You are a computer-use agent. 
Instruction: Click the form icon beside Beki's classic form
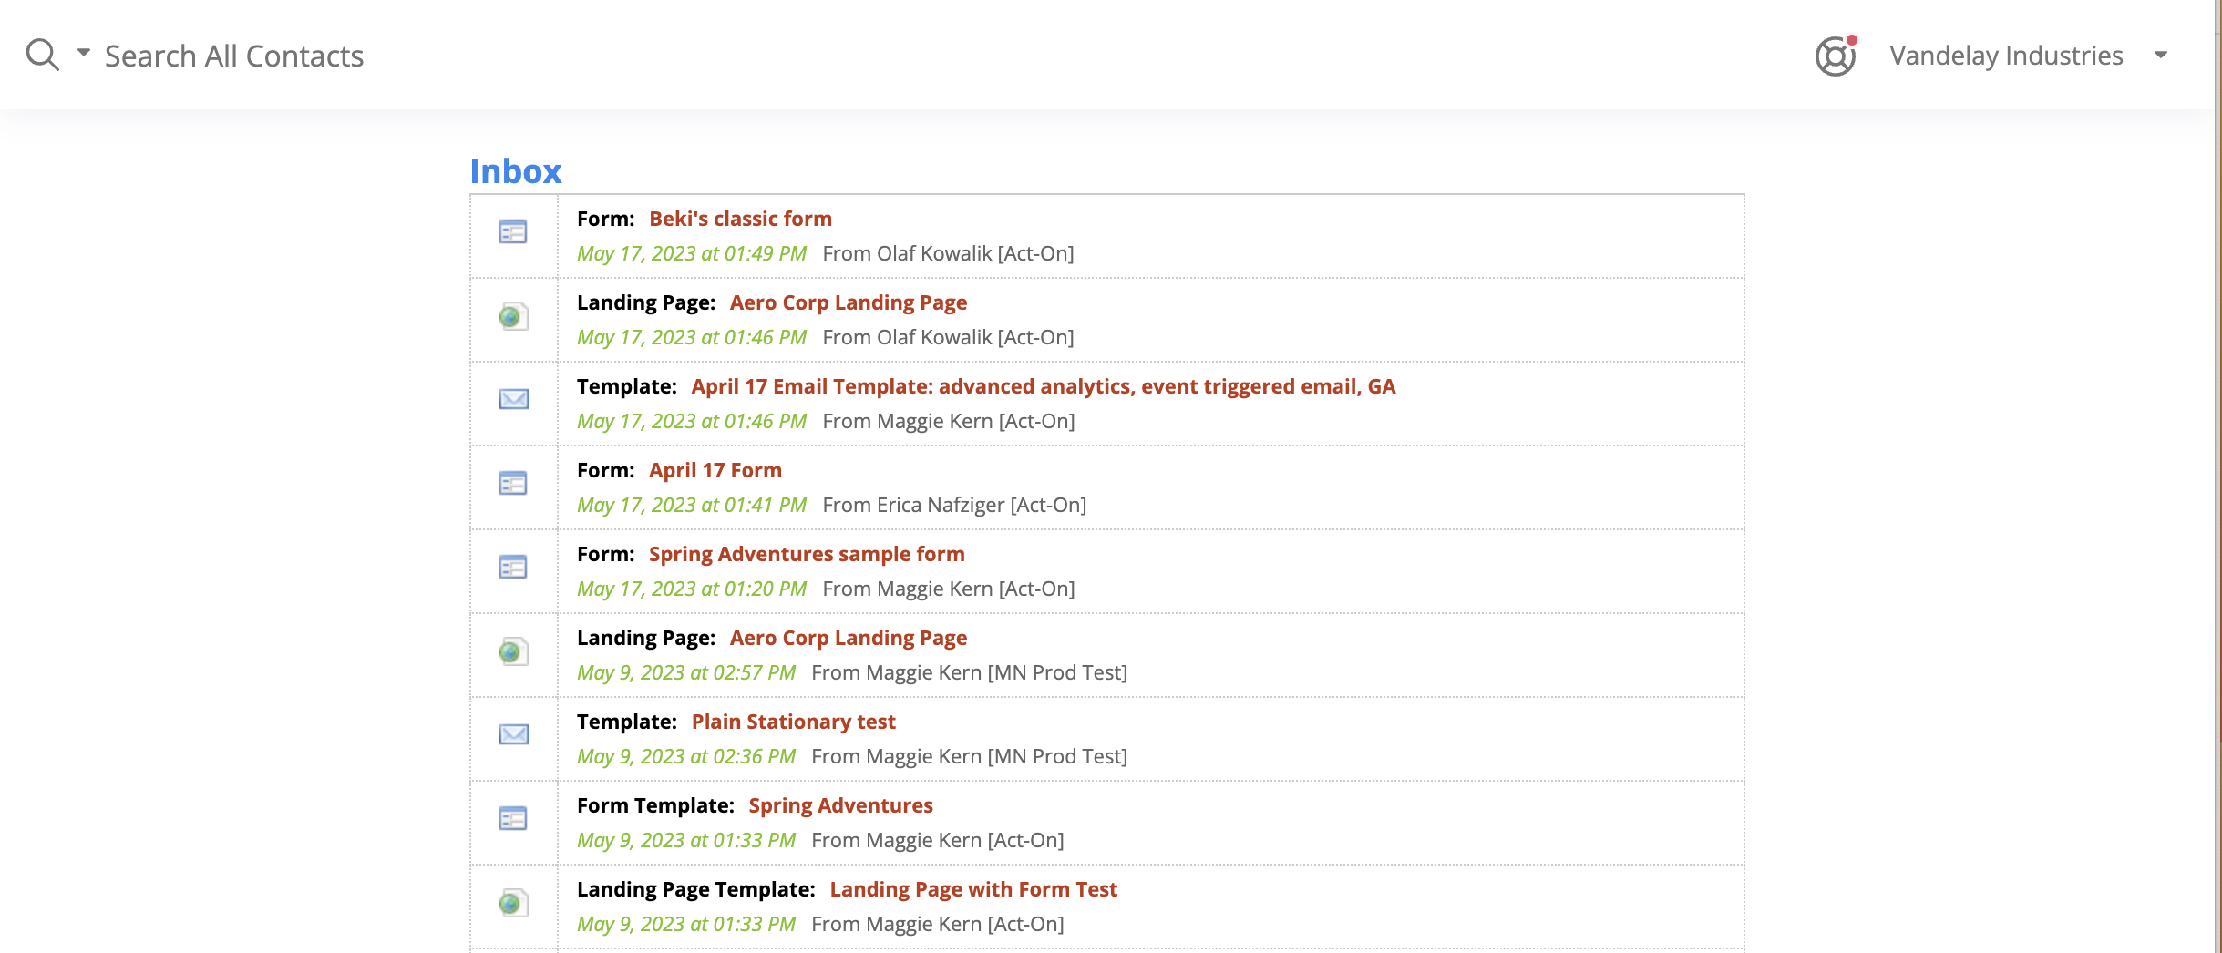[x=513, y=233]
